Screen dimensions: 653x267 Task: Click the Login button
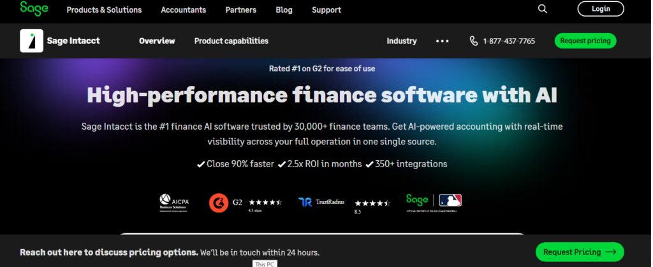pos(601,9)
